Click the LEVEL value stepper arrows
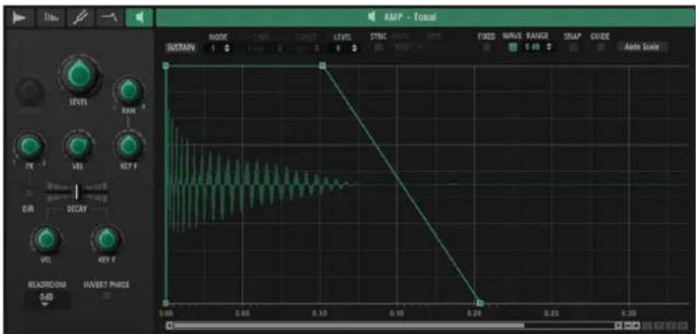The width and height of the screenshot is (696, 334). pos(354,48)
